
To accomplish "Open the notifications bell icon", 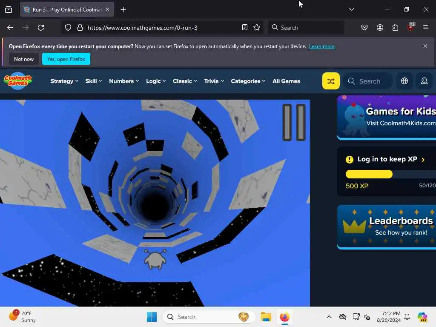I will (x=407, y=317).
